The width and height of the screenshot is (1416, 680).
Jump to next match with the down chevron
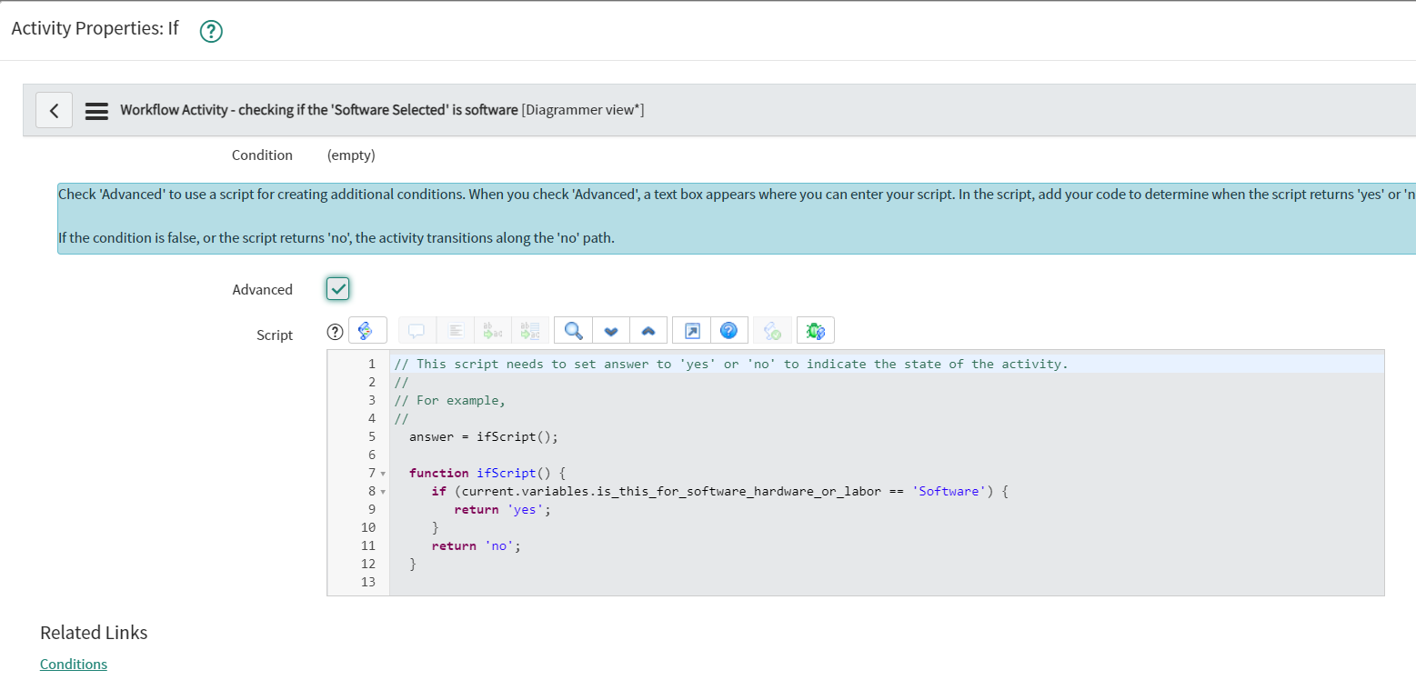609,330
